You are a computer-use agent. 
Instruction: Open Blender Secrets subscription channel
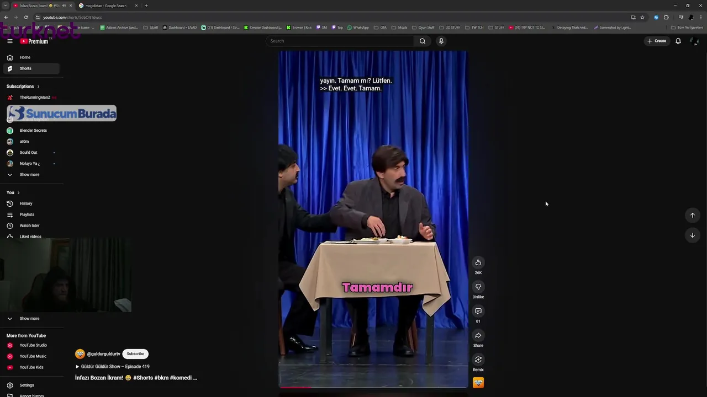[x=31, y=131]
